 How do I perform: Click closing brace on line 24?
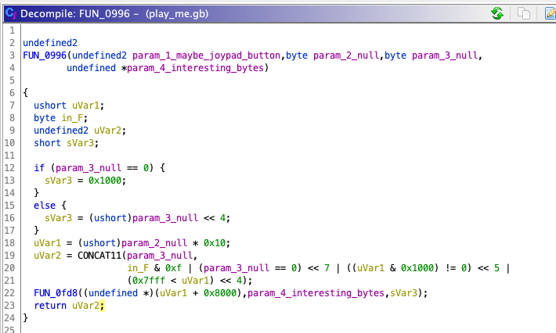26,318
